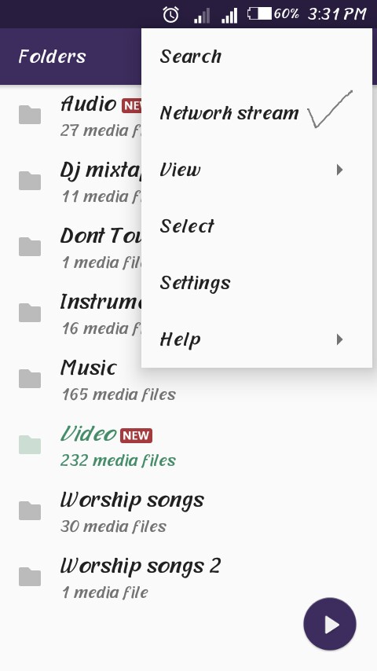Viewport: 377px width, 671px height.
Task: Expand the Help submenu arrow
Action: (340, 339)
